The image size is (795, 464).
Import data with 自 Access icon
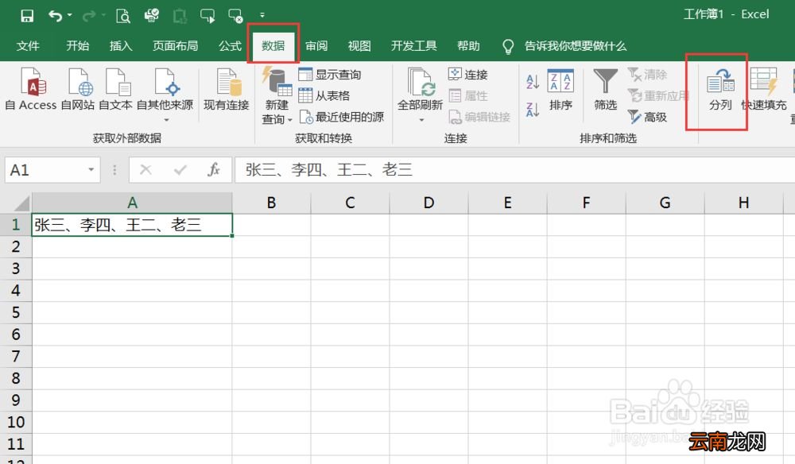click(x=31, y=90)
